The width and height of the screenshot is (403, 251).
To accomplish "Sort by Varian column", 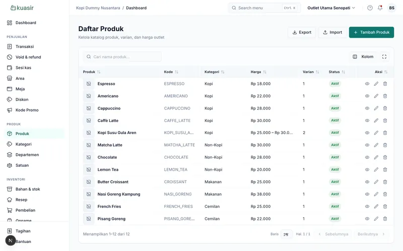I will (311, 72).
